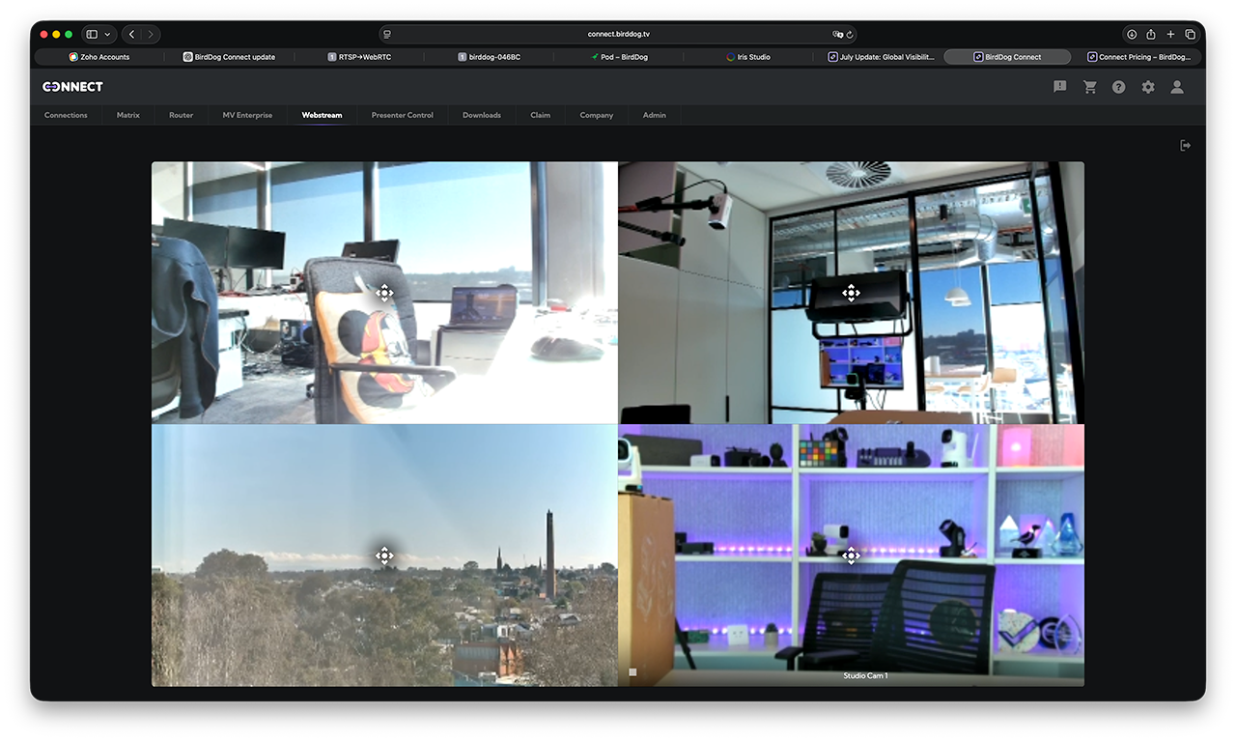Screen dimensions: 1236x741
Task: Open the help question mark icon
Action: (x=1118, y=87)
